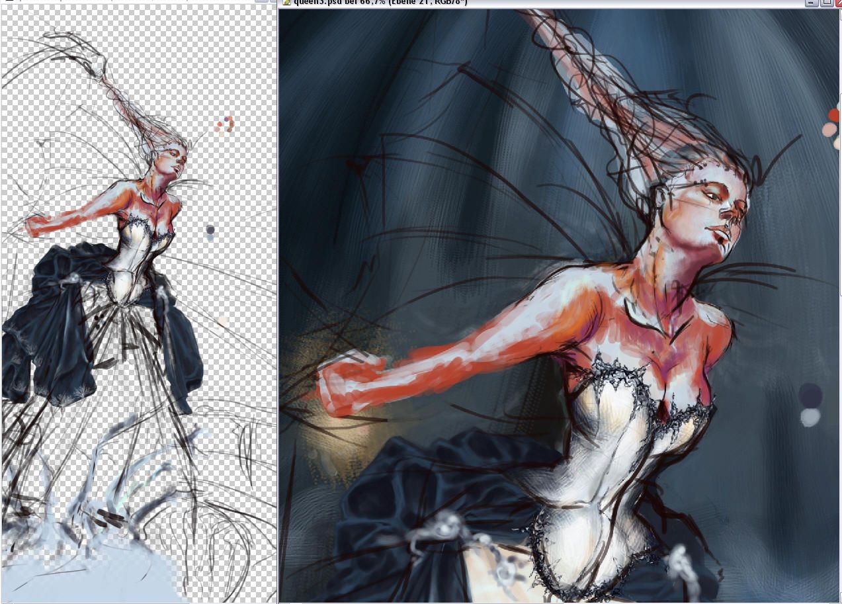Minimize the queen3.psd document window
This screenshot has width=842, height=604.
click(x=810, y=3)
